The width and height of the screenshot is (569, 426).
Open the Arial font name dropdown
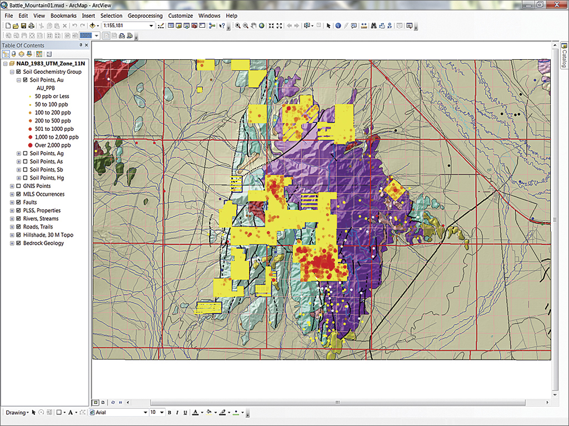point(146,413)
